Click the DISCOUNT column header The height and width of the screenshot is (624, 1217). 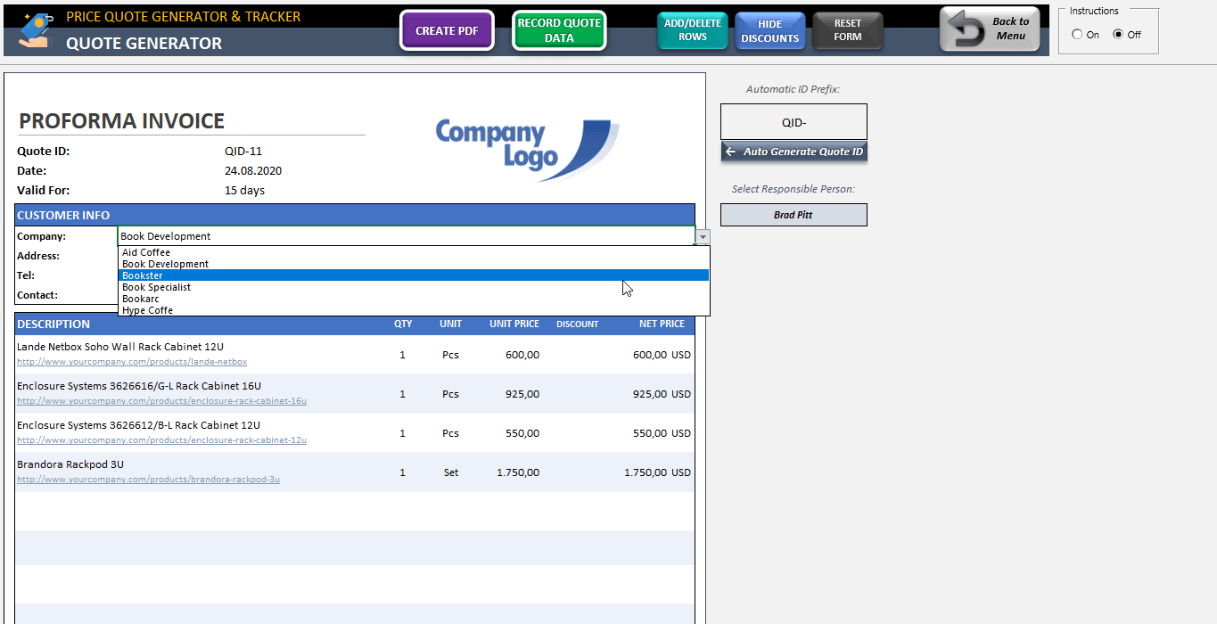578,324
